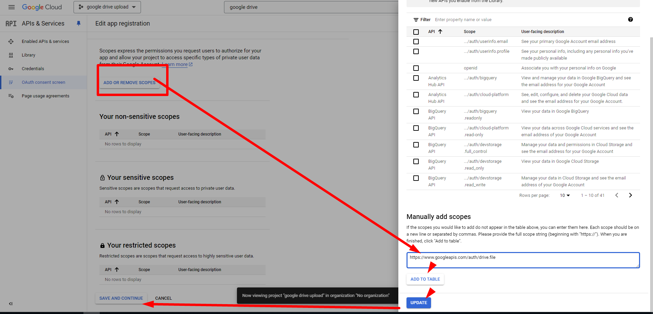Sort sensitive scopes API column arrow

pos(117,202)
